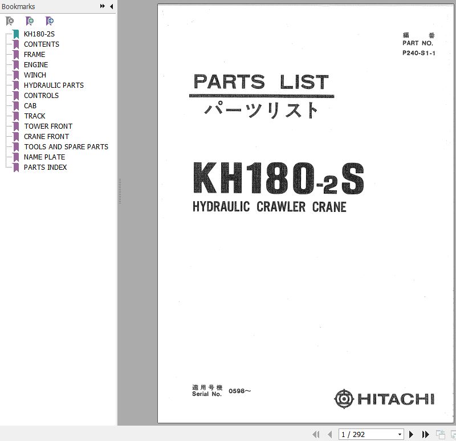Jump to the last page
This screenshot has height=441, width=456.
click(x=425, y=434)
